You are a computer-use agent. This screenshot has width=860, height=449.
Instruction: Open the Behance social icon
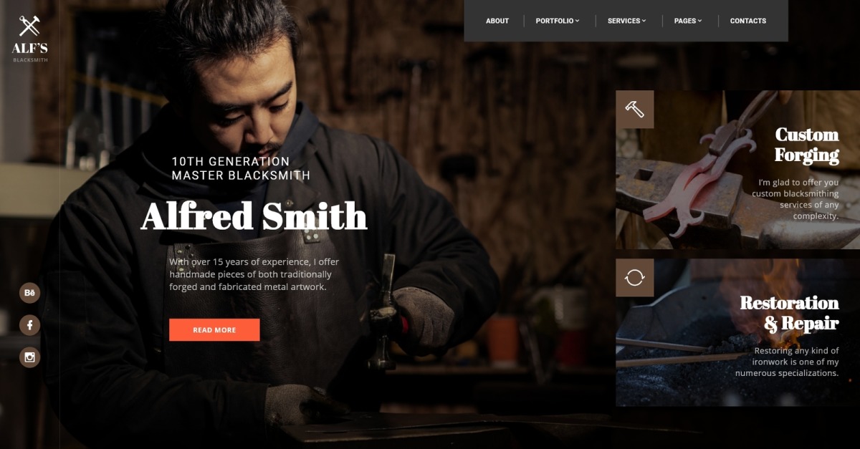coord(29,293)
